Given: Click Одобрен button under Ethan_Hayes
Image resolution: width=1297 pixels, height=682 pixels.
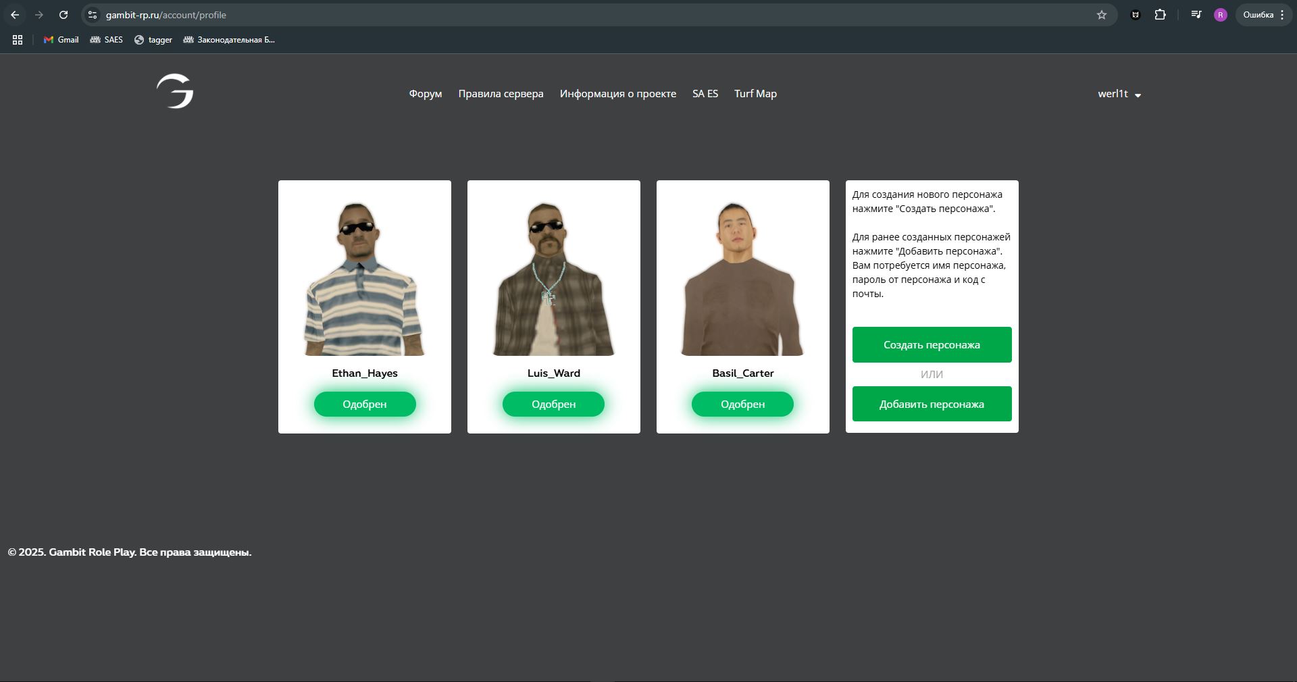Looking at the screenshot, I should (x=365, y=404).
